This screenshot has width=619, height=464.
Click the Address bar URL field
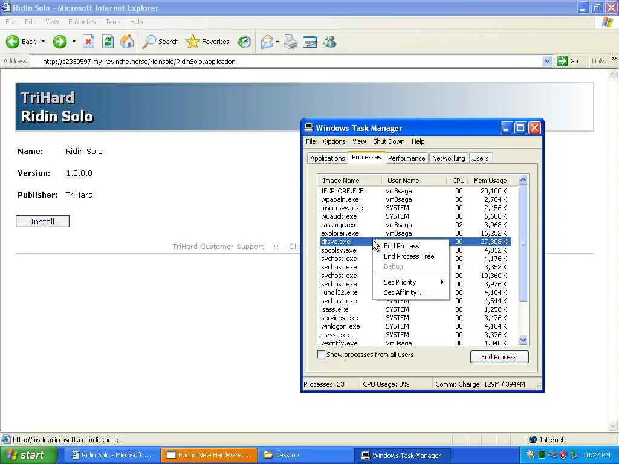coord(290,61)
